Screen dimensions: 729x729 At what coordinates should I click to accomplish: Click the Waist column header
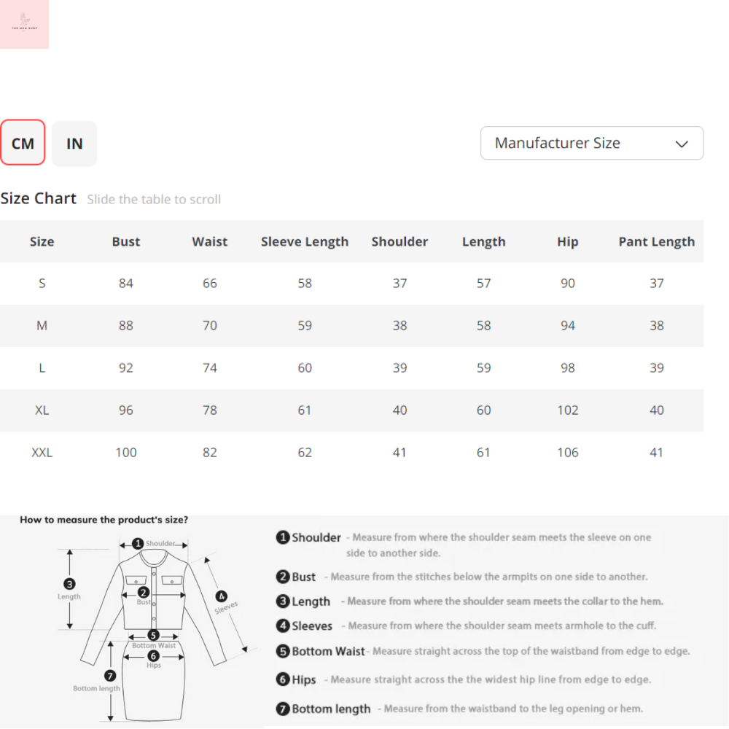(x=210, y=241)
